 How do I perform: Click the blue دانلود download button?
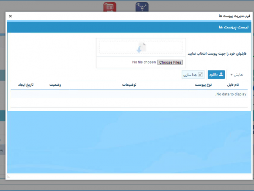[216, 75]
